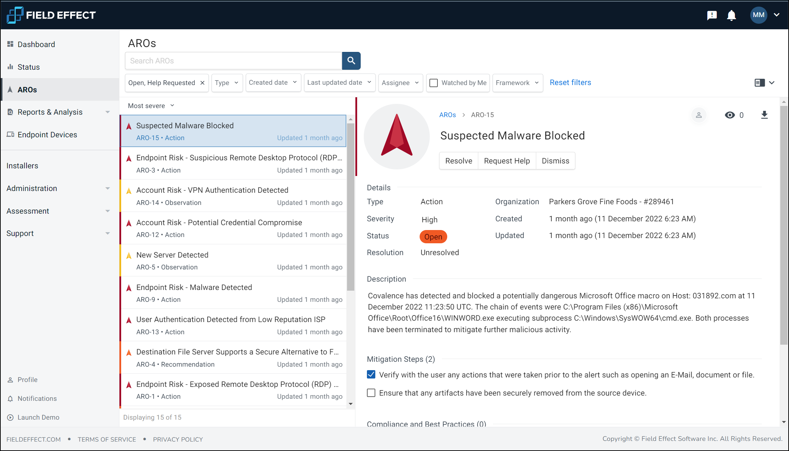Check the artifacts removal mitigation step

pos(371,393)
